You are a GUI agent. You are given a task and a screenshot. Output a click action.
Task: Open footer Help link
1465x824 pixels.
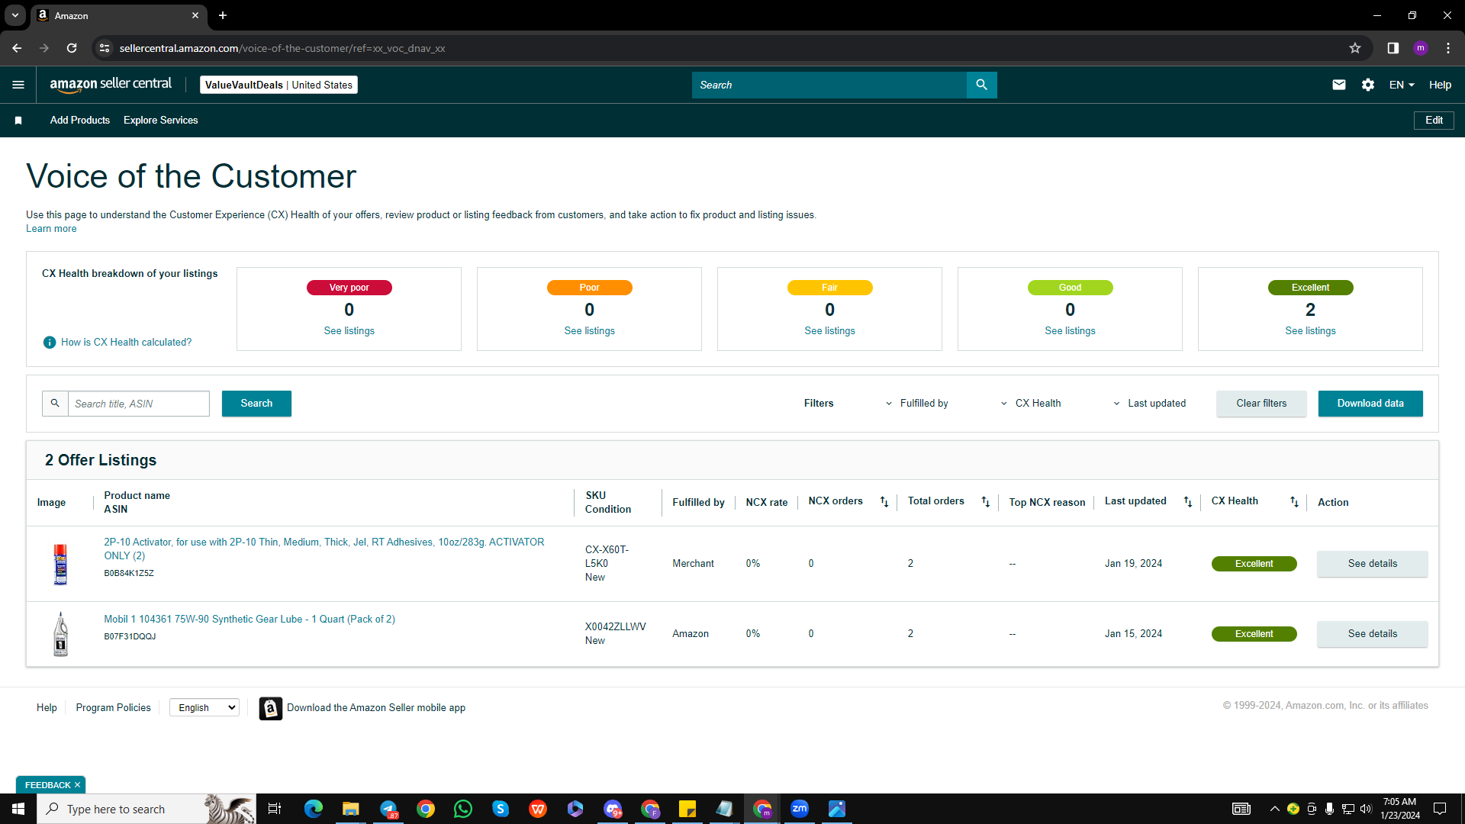click(x=47, y=708)
